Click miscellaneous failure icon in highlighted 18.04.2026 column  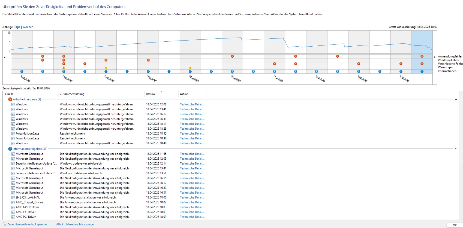[x=422, y=64]
